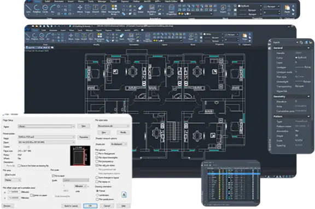This screenshot has width=315, height=209.
Task: Open the Rectangular Array tool
Action: (114, 10)
